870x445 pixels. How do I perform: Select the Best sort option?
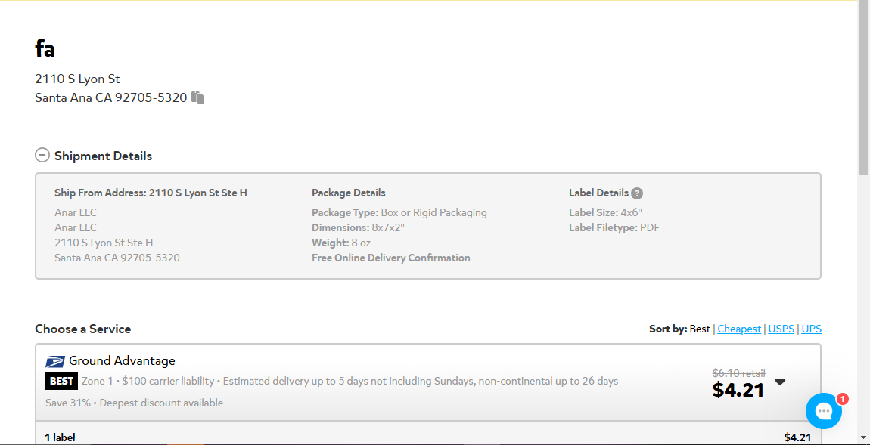point(700,329)
